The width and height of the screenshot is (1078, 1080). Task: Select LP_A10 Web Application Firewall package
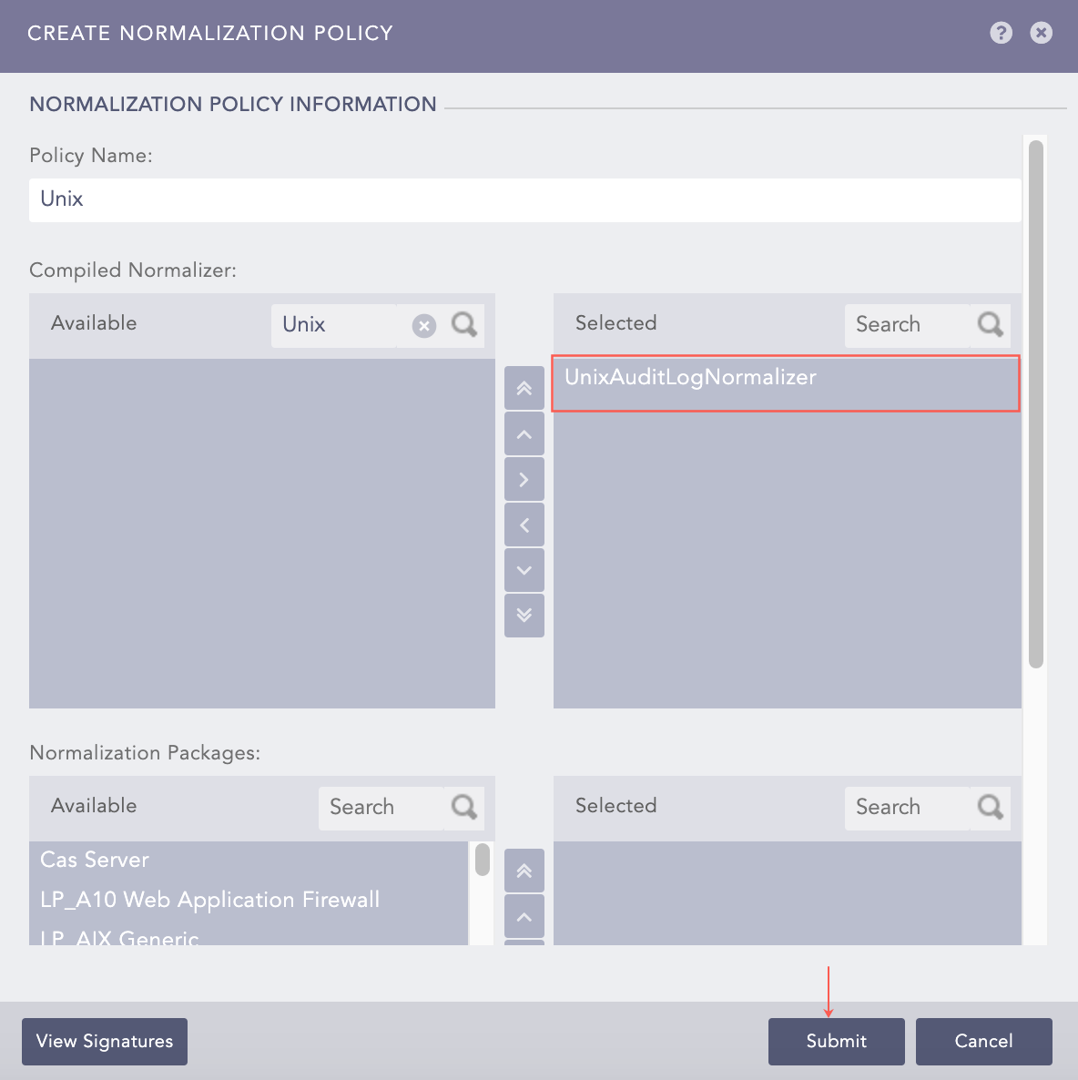click(209, 900)
